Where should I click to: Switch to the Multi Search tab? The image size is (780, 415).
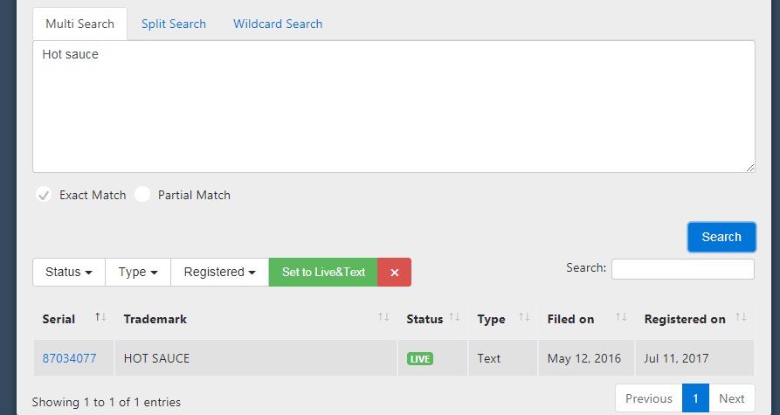[79, 24]
